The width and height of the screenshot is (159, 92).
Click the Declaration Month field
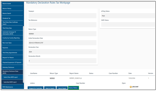coord(62,61)
